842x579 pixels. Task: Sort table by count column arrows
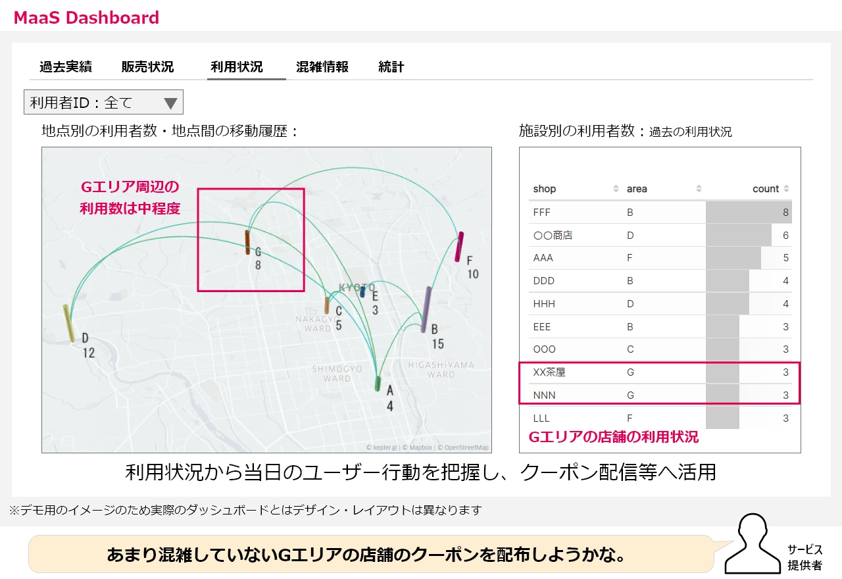786,189
